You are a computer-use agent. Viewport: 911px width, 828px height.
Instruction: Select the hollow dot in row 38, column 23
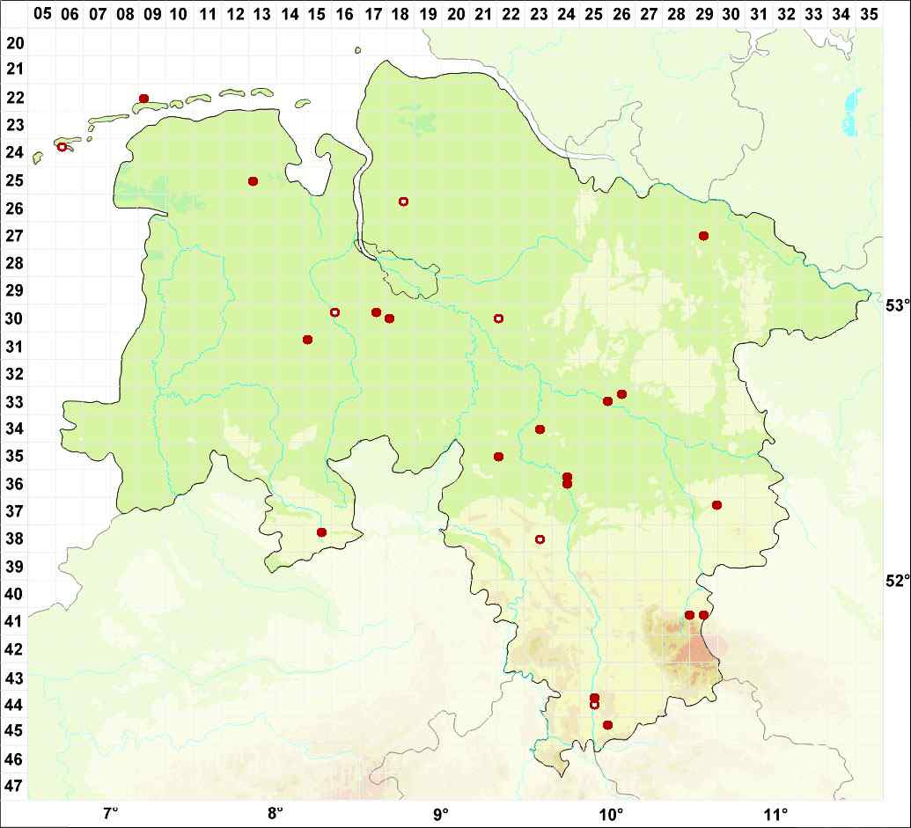click(x=540, y=539)
